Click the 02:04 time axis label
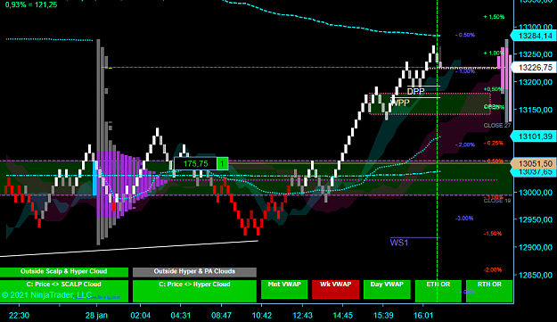 tap(140, 316)
